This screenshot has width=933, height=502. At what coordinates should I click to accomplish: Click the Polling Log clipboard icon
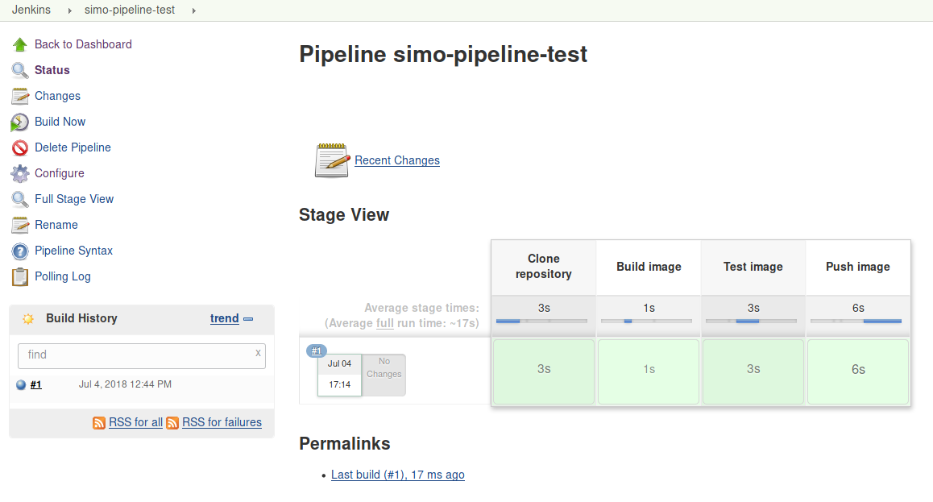[19, 276]
